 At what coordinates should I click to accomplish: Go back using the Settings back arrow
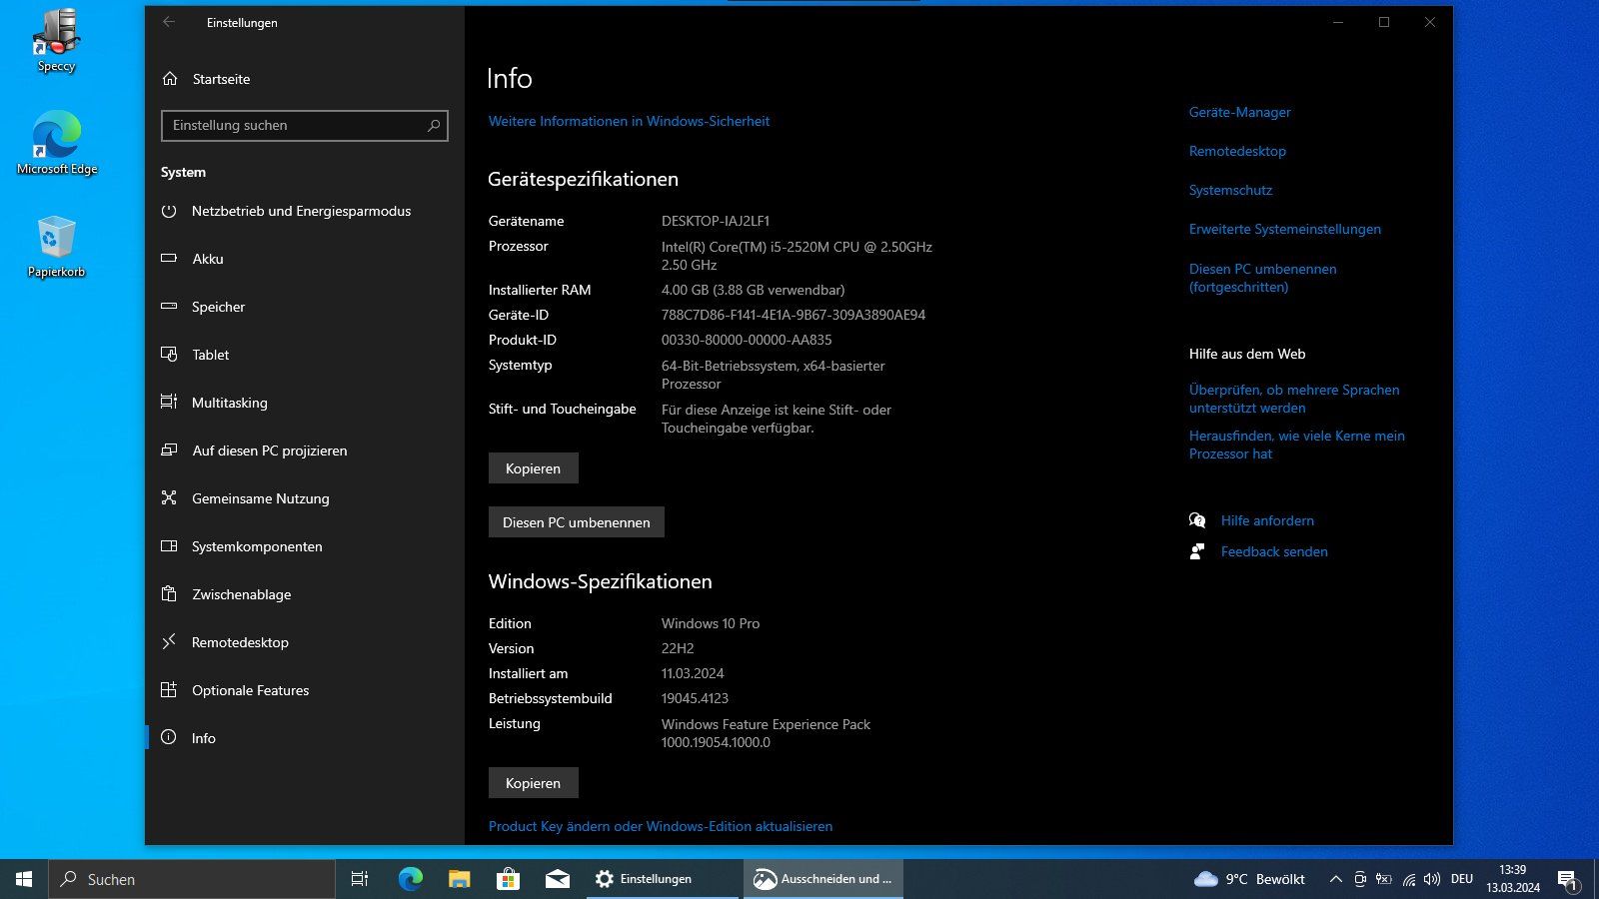click(x=169, y=22)
